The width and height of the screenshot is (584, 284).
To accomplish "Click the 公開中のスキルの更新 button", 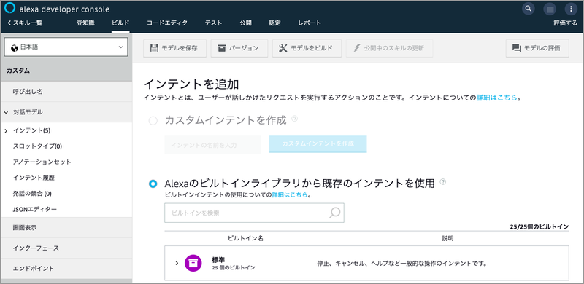I will click(x=389, y=48).
